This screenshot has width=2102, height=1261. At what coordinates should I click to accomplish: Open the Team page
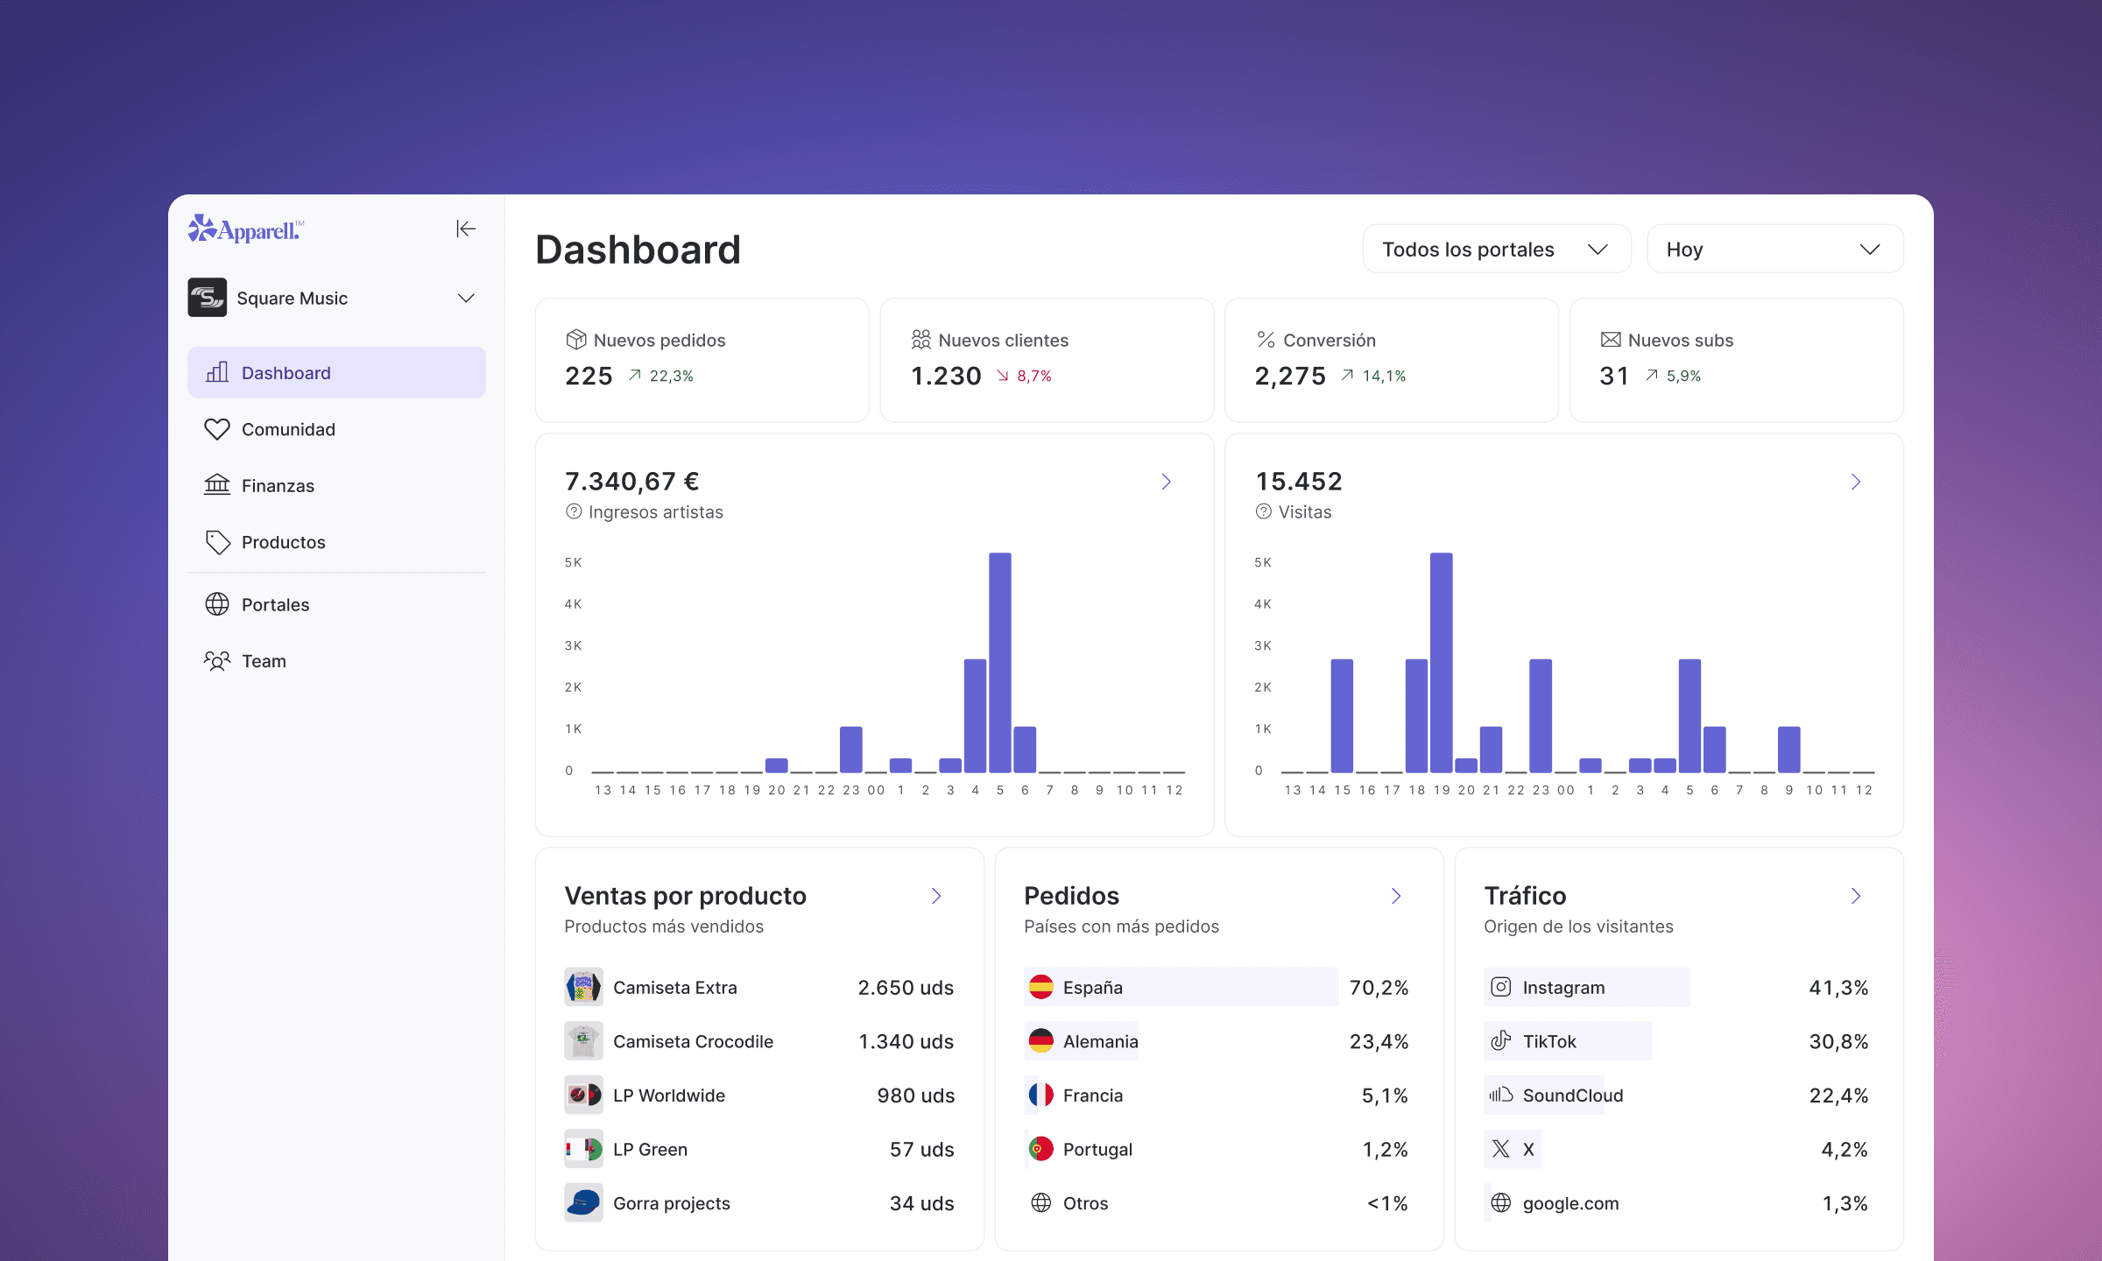point(264,661)
